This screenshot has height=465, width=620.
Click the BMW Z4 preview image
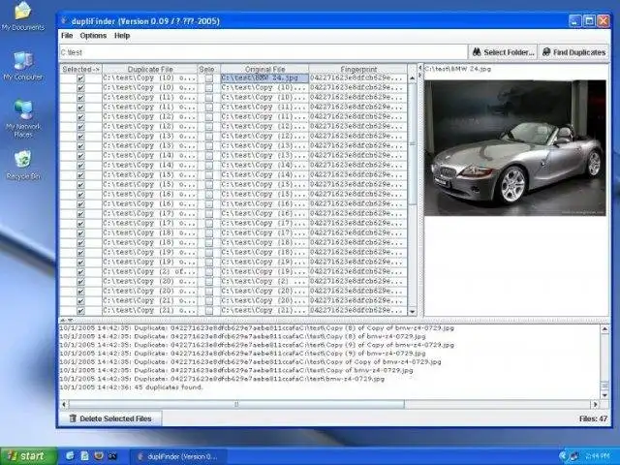(514, 148)
